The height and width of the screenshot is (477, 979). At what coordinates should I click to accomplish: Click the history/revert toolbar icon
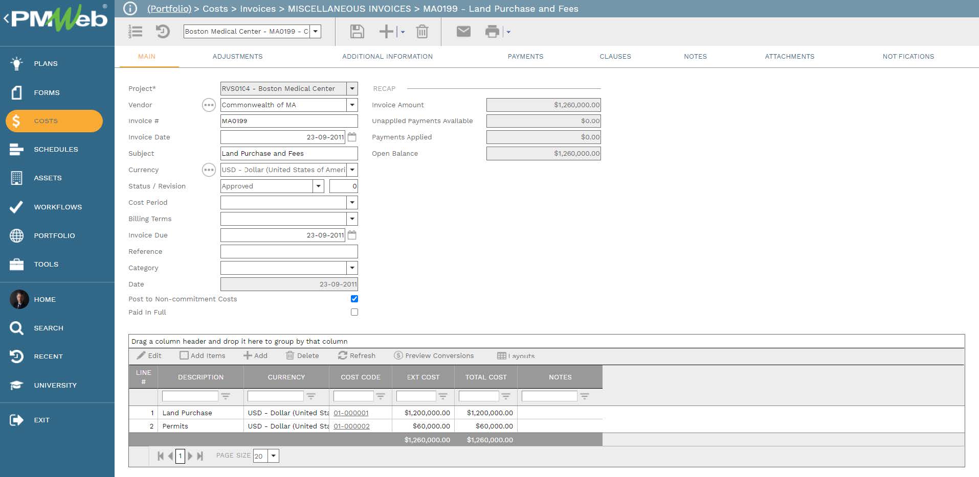tap(163, 32)
